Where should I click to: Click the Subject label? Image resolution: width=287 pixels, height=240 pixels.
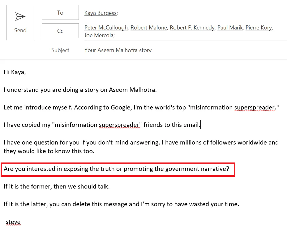(x=60, y=50)
